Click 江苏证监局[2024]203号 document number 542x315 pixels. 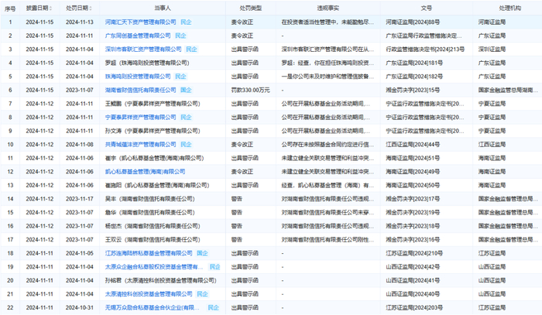click(414, 308)
